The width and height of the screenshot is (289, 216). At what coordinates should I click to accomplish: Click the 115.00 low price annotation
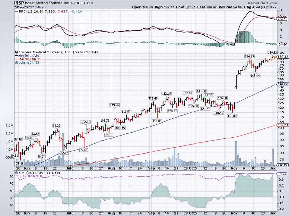coord(232,116)
